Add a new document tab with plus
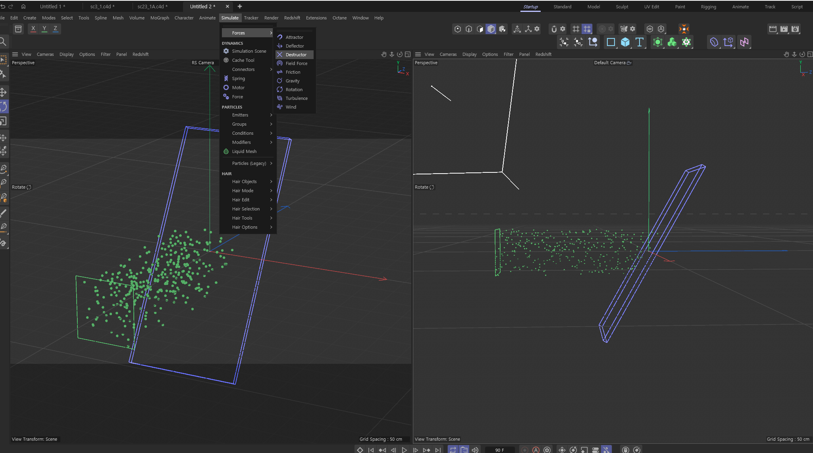This screenshot has height=453, width=813. (x=240, y=6)
